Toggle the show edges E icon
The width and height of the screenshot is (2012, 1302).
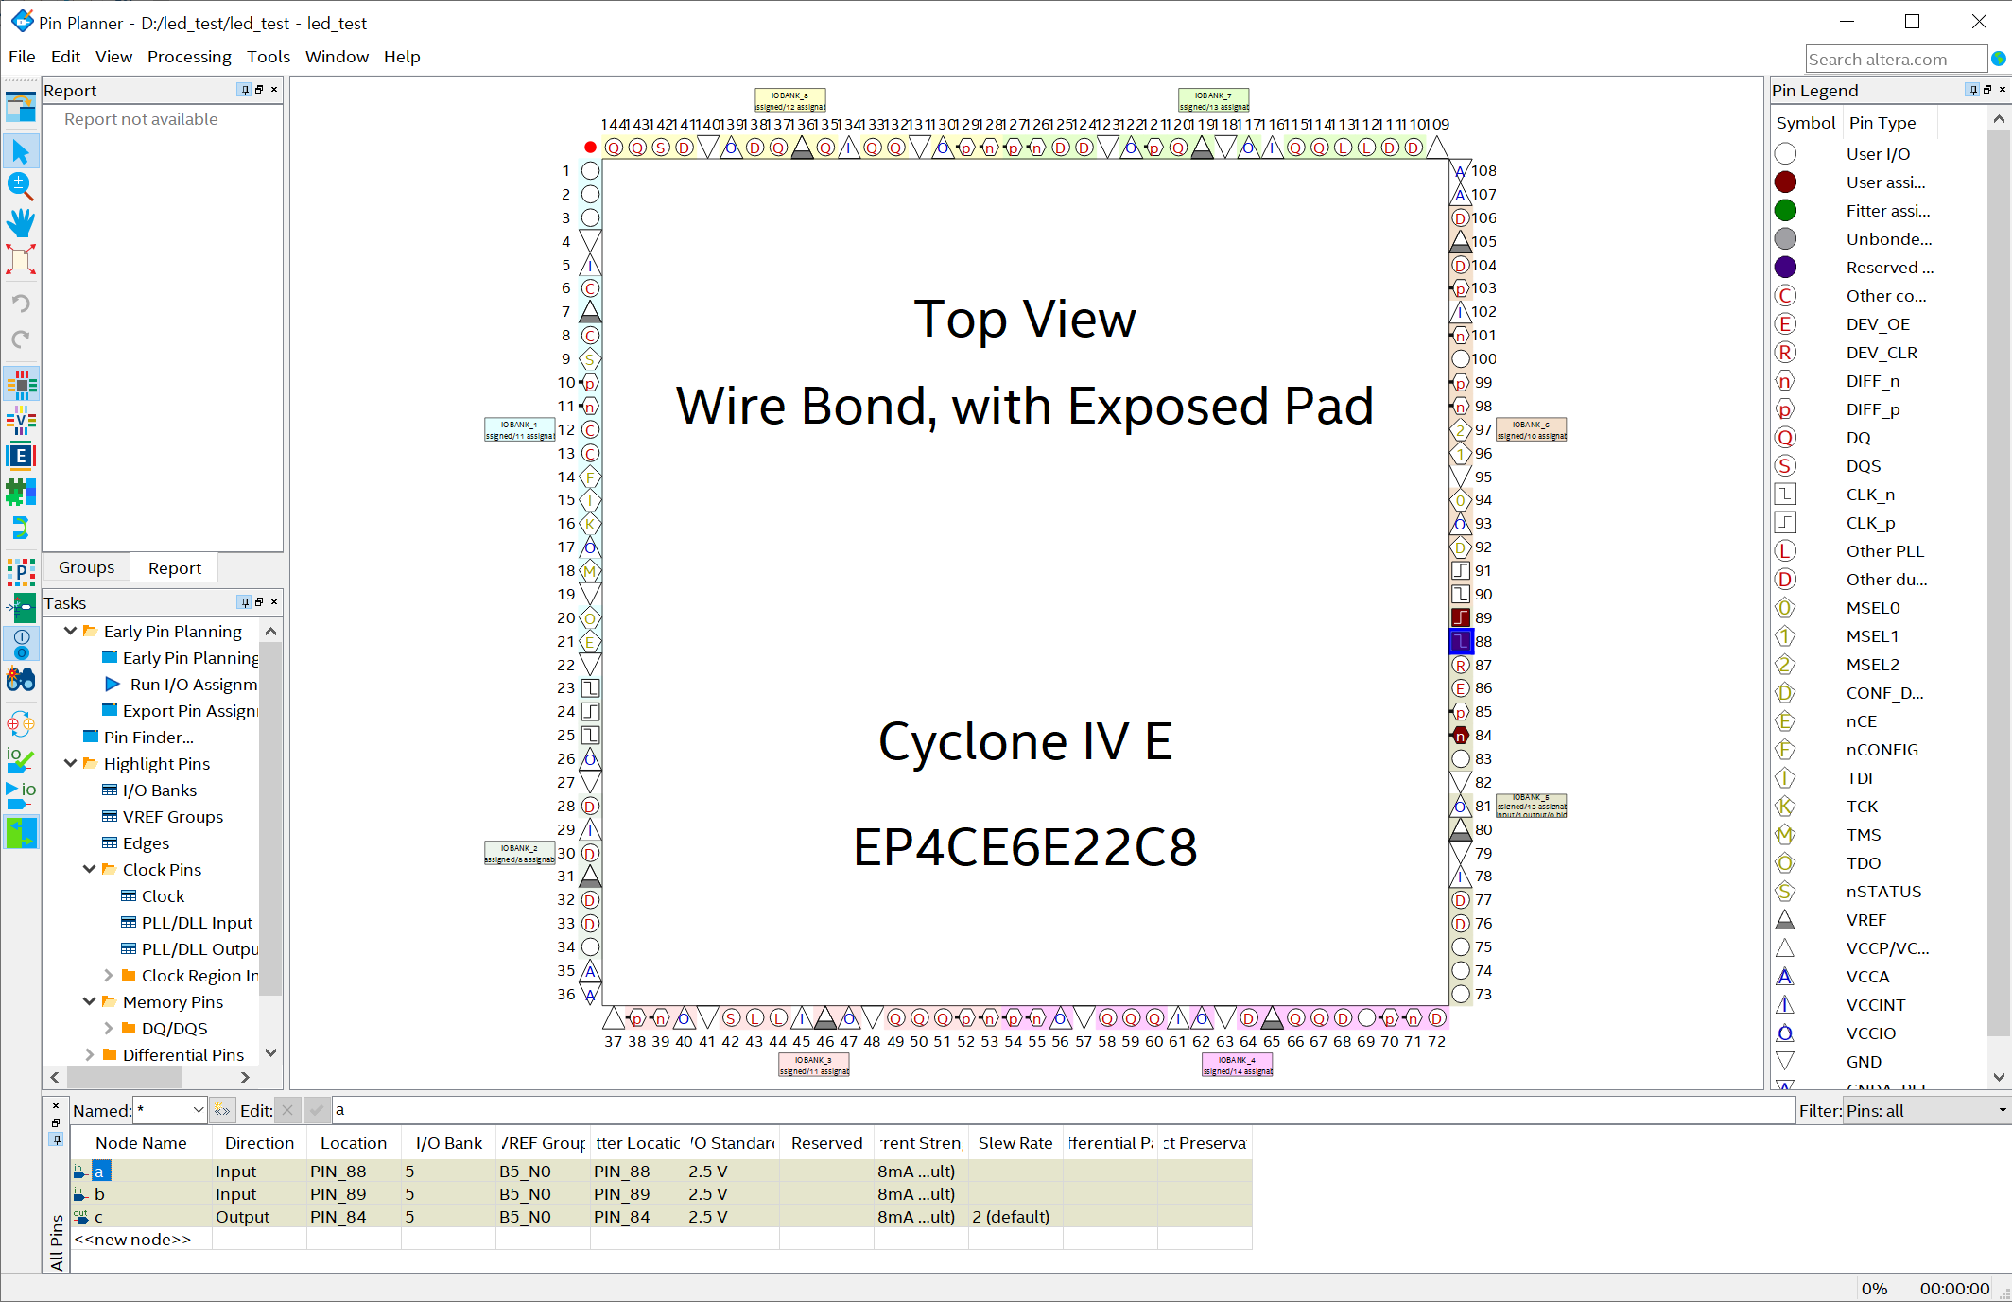click(x=21, y=456)
